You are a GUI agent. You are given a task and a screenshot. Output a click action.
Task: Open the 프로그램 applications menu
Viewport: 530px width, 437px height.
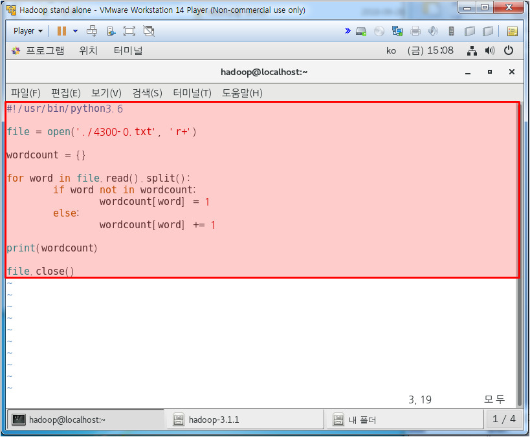tap(45, 50)
